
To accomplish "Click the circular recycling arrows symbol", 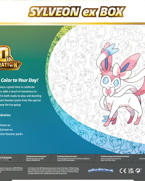I will pyautogui.click(x=138, y=171).
